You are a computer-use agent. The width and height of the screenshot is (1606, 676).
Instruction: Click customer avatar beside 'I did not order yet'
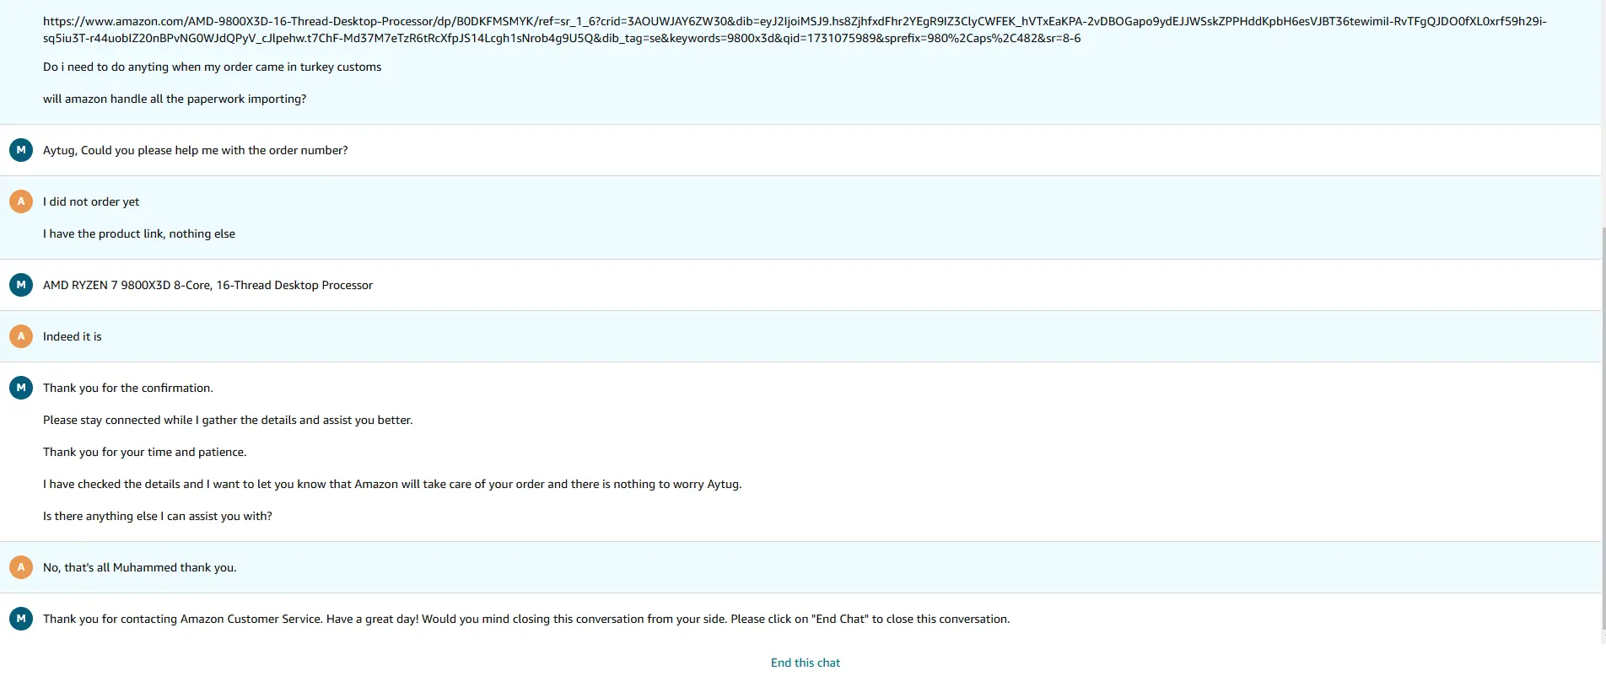tap(21, 201)
